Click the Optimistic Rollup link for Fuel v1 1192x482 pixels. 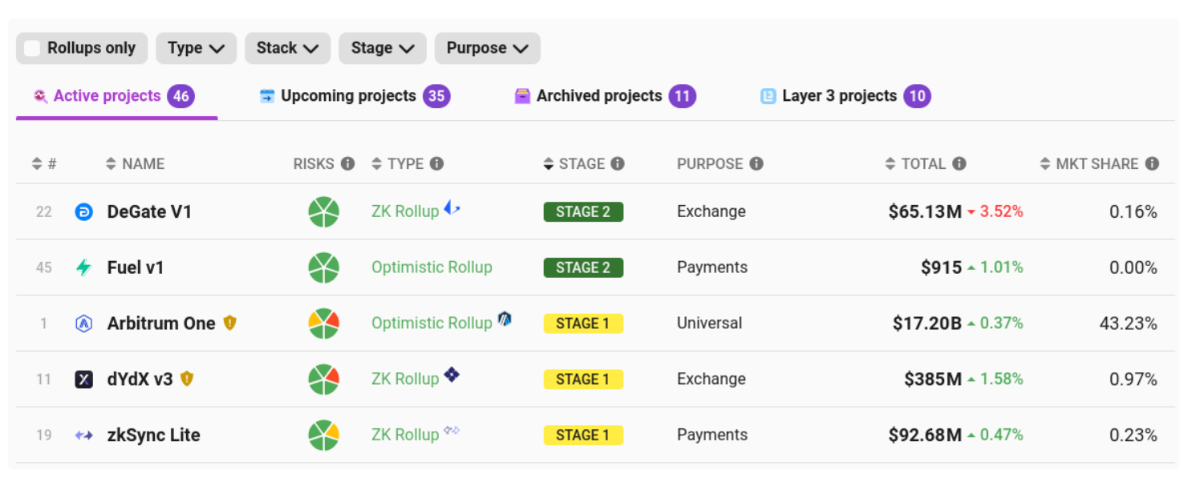pyautogui.click(x=432, y=267)
